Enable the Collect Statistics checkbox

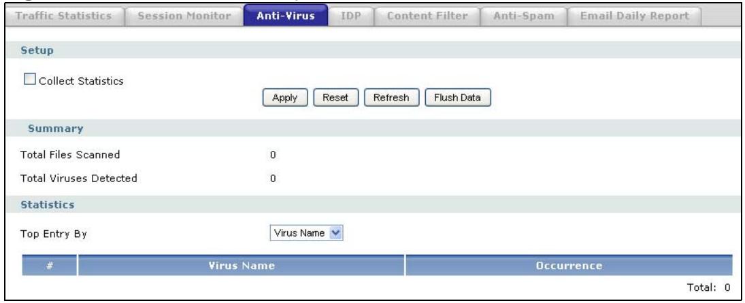(x=29, y=81)
